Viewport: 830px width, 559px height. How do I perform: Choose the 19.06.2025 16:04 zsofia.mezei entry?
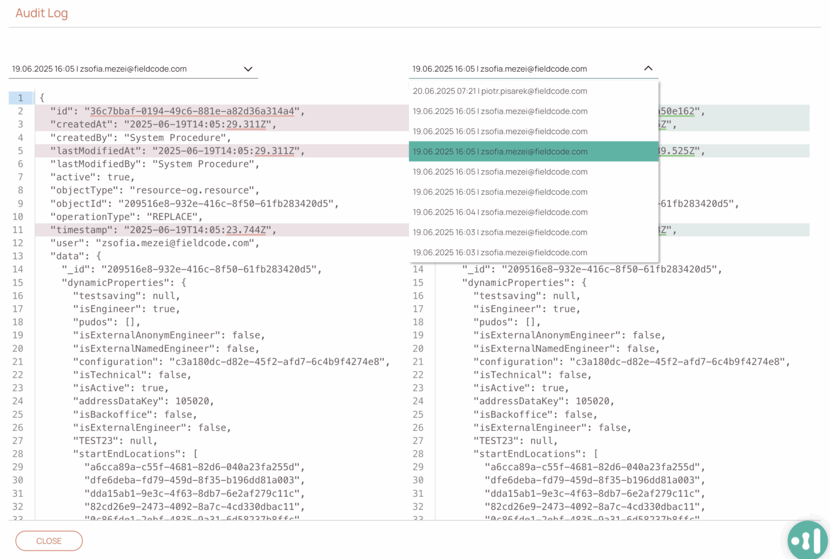tap(500, 212)
